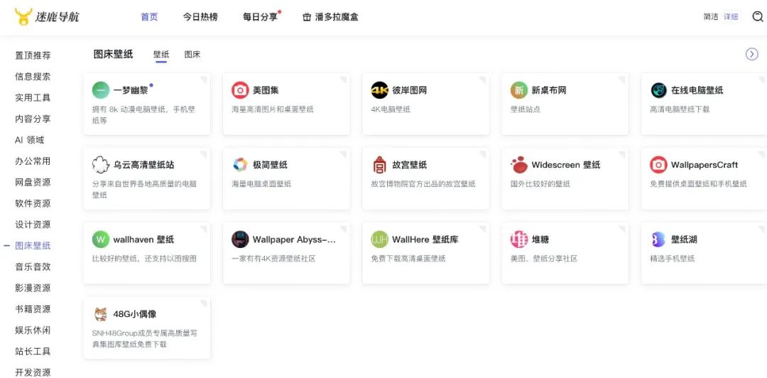Select the 壁纸 tab
The height and width of the screenshot is (378, 767).
[x=161, y=54]
